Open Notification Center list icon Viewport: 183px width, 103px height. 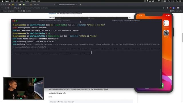click(180, 1)
